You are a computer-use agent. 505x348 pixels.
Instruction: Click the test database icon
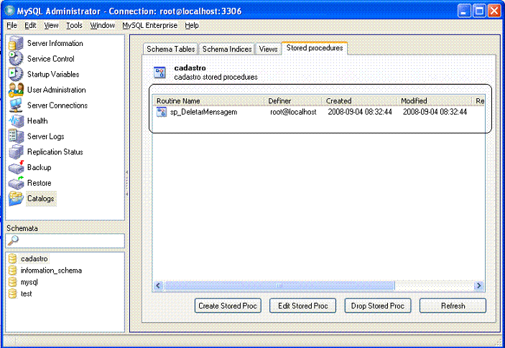(x=12, y=293)
